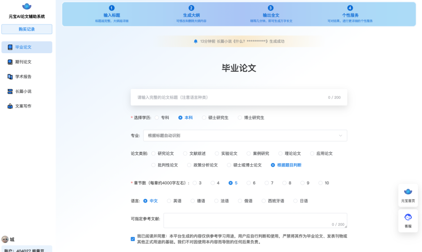
Task: Open 购买记录 purchase history button
Action: click(x=27, y=29)
